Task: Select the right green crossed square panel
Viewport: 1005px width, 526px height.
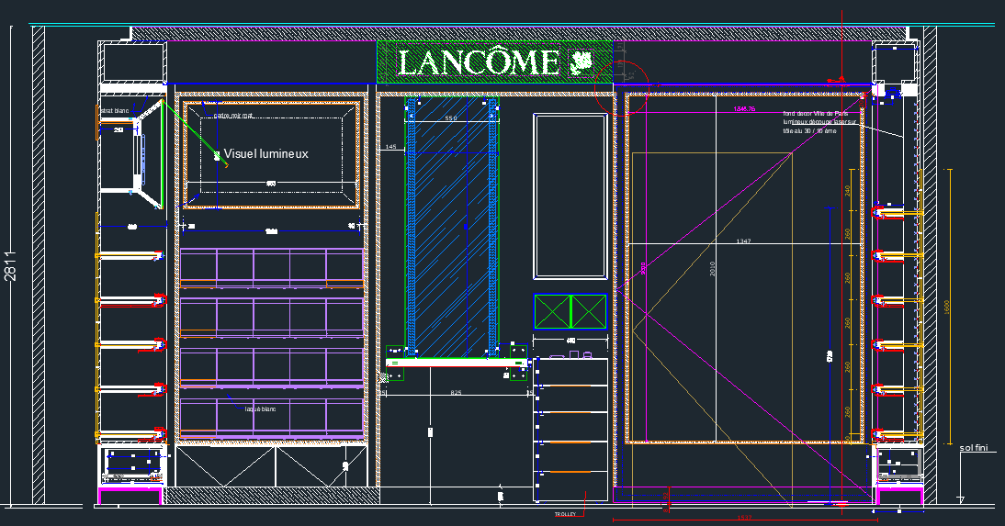Action: 588,310
